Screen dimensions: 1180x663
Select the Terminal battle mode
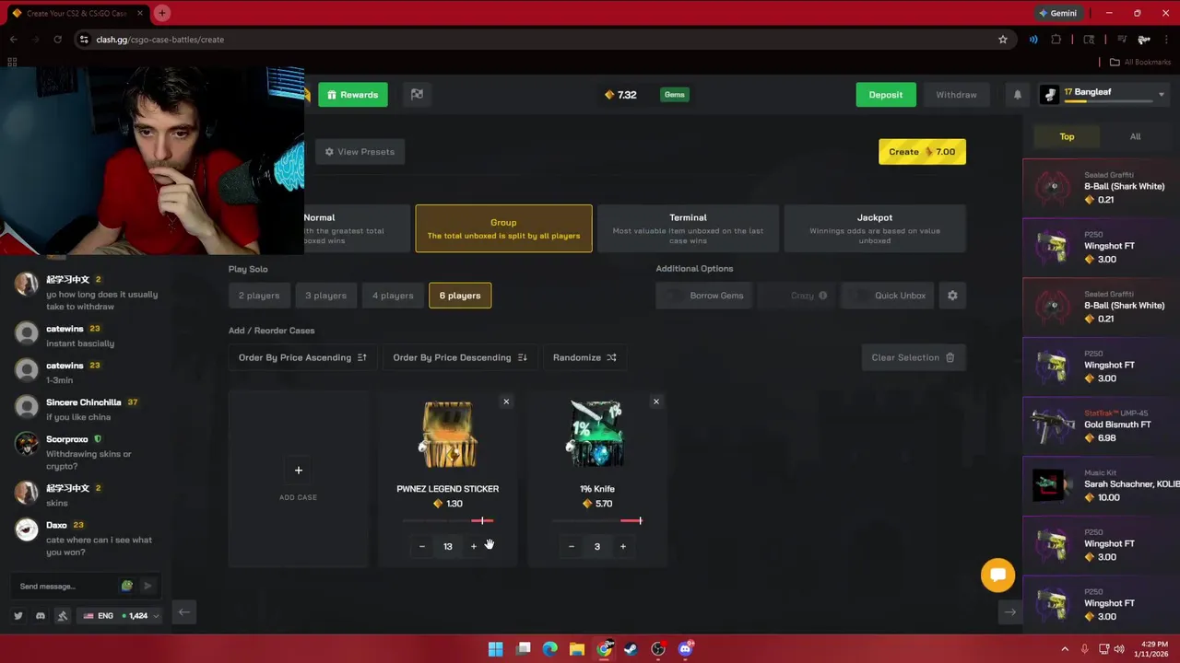pos(688,228)
